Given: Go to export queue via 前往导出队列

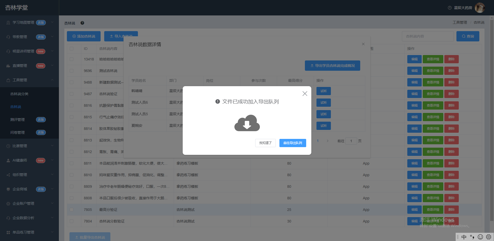Looking at the screenshot, I should (293, 143).
